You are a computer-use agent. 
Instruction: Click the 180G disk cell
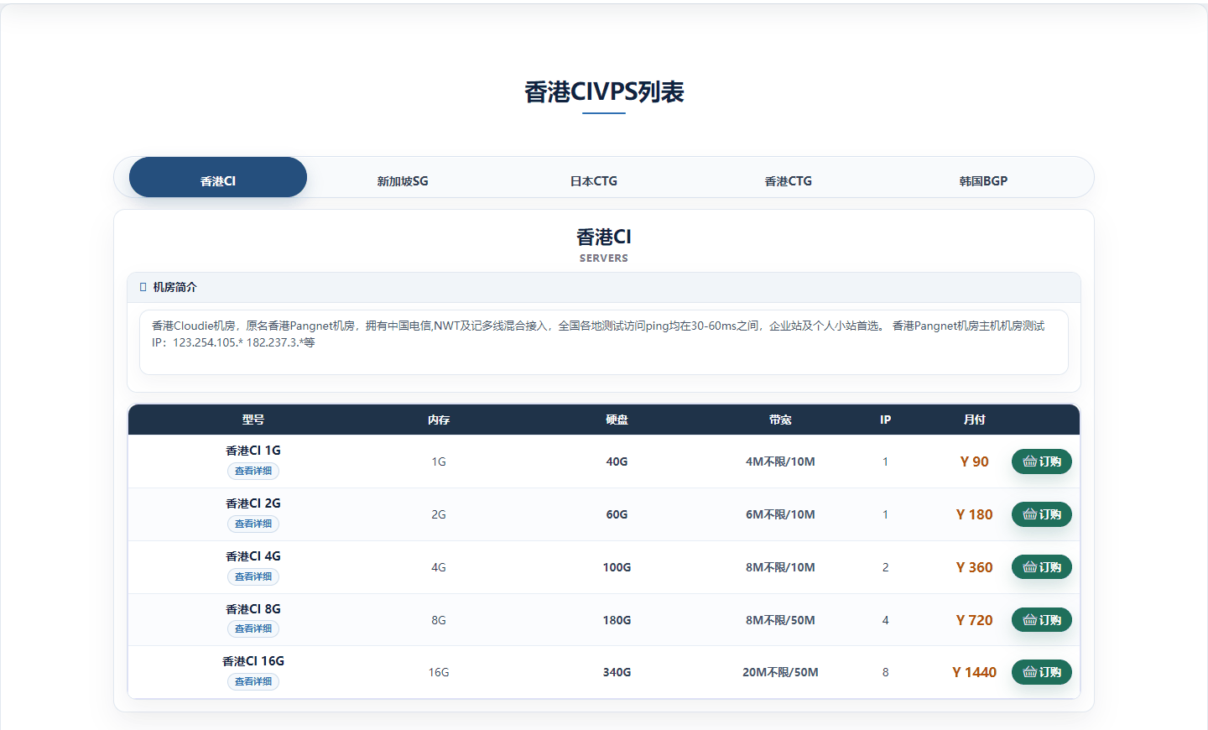click(x=617, y=620)
